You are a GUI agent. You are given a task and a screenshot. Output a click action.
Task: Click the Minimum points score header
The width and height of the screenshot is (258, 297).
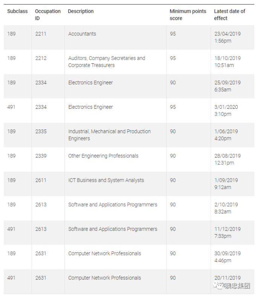point(188,15)
